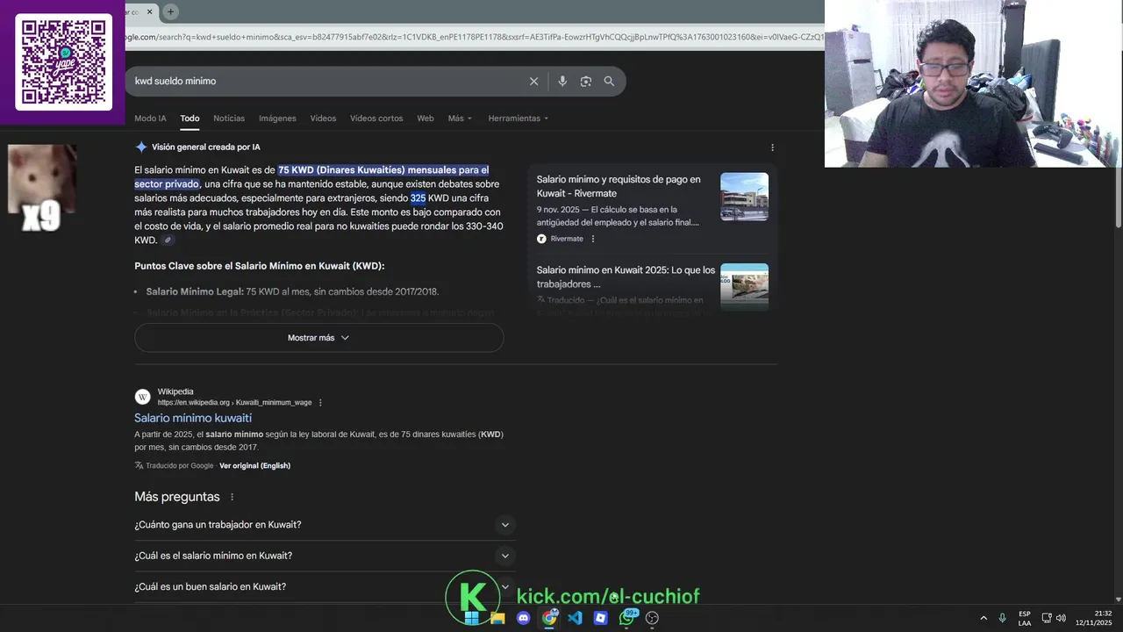1123x632 pixels.
Task: Open the 'Herramientas' dropdown
Action: [519, 118]
